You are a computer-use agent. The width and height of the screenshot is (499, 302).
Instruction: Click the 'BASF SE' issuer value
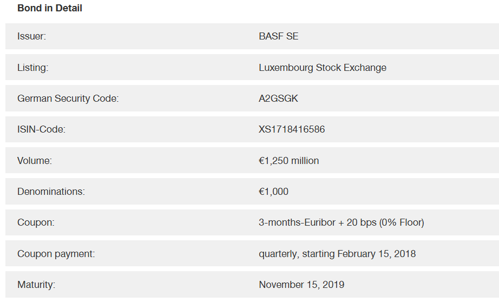278,37
